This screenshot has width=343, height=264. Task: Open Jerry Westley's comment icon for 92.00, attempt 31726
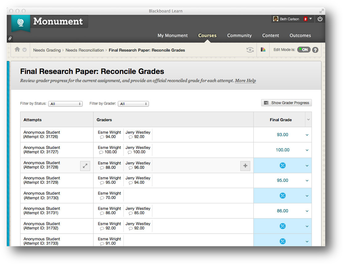(x=131, y=137)
